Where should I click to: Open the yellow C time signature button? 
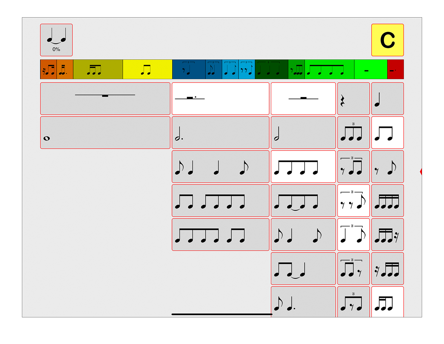(387, 40)
